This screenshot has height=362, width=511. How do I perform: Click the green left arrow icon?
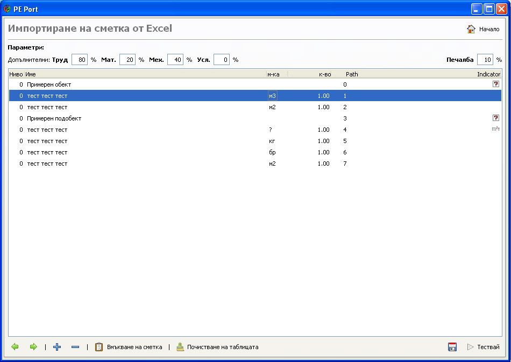pyautogui.click(x=15, y=347)
